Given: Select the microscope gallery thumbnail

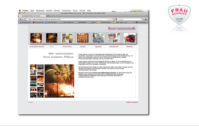Looking at the screenshot, I should tap(33, 73).
